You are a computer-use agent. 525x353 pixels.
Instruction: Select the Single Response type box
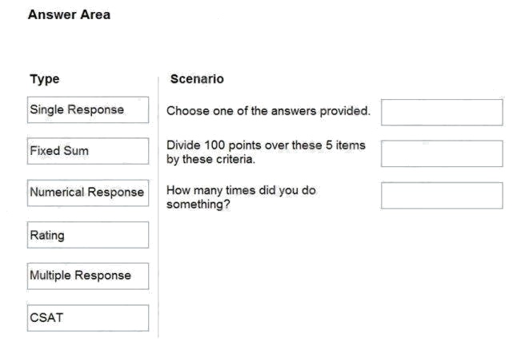click(87, 109)
